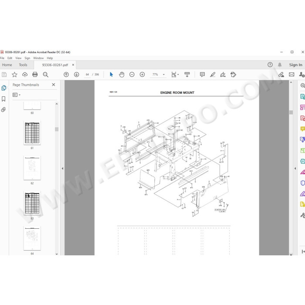The image size is (305, 305).
Task: Select the Highlight text tool
Action: (x=213, y=75)
